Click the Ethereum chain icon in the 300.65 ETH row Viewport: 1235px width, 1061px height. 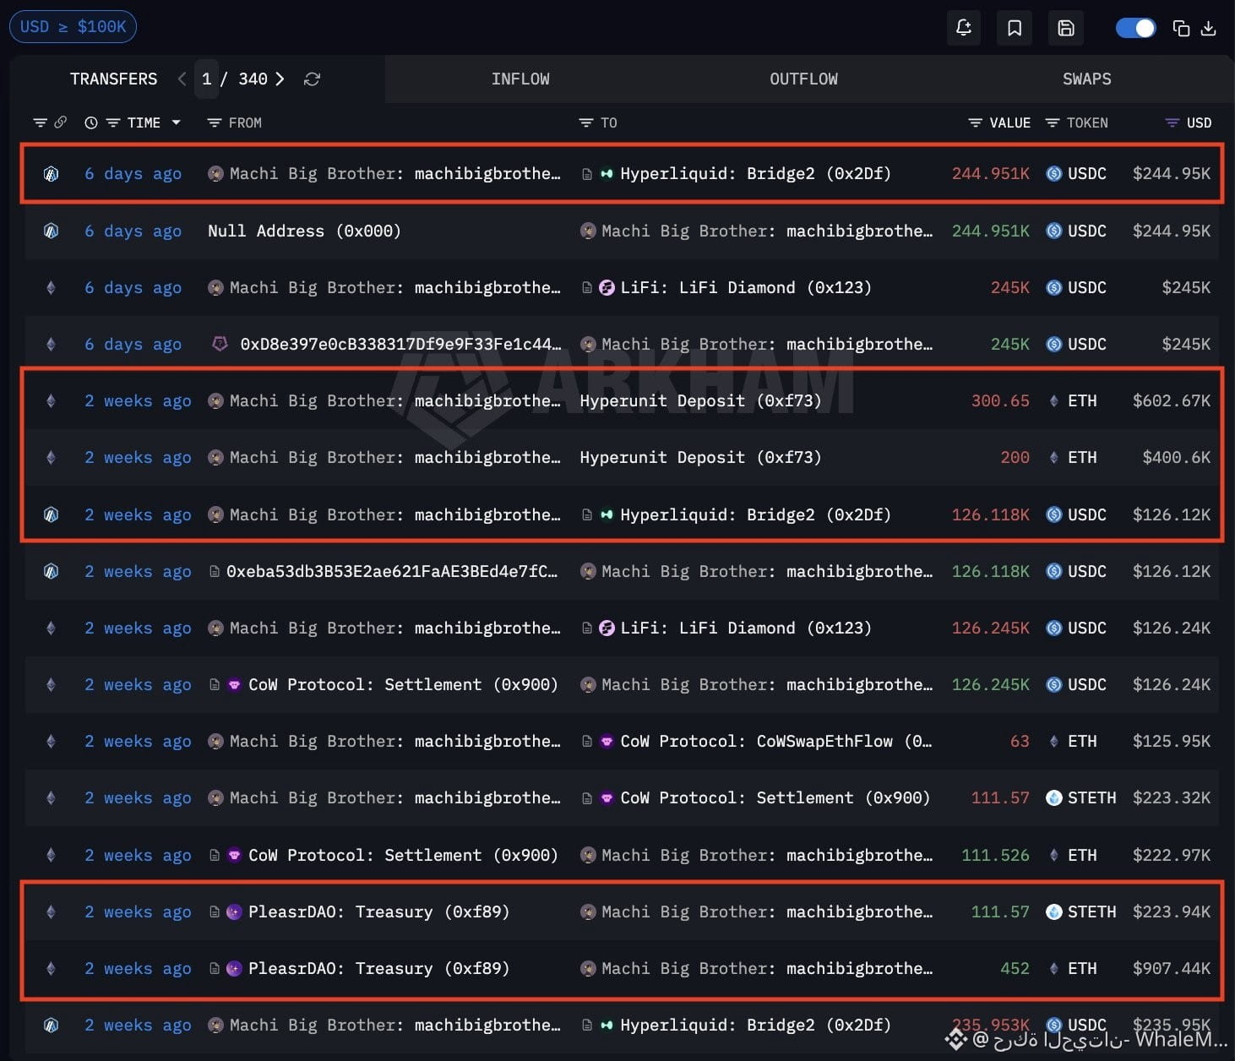pyautogui.click(x=51, y=400)
